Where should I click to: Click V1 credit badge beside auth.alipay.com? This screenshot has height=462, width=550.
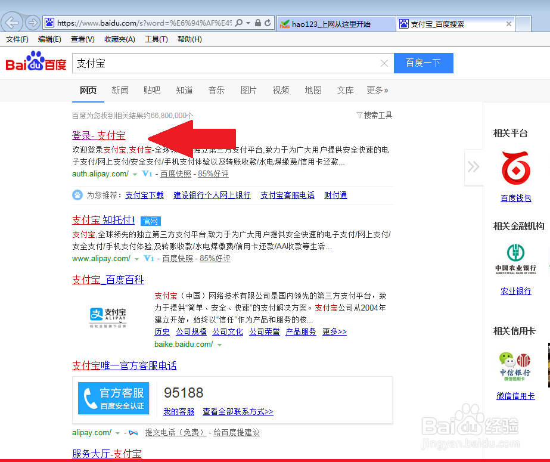tap(147, 173)
